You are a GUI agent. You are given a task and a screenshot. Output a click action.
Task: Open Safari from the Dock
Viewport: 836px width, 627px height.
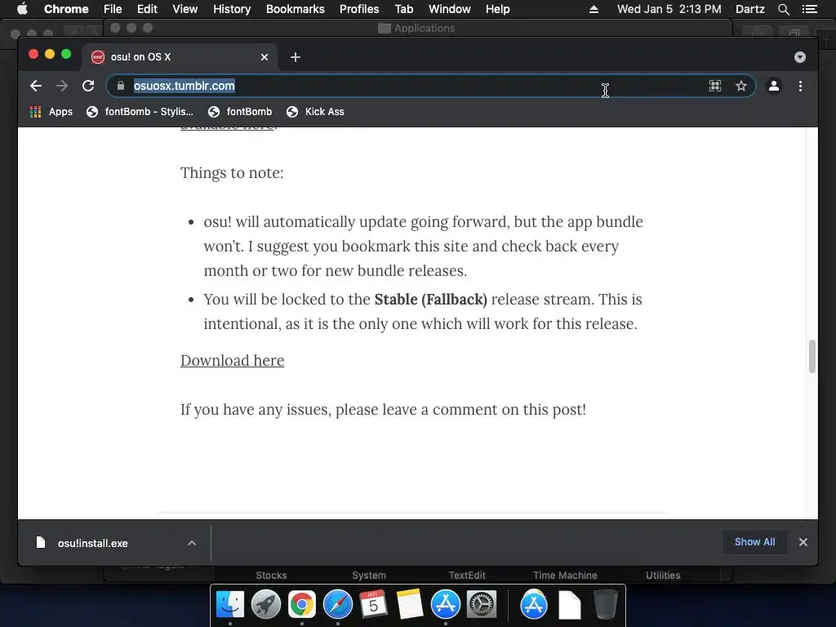[x=337, y=605]
